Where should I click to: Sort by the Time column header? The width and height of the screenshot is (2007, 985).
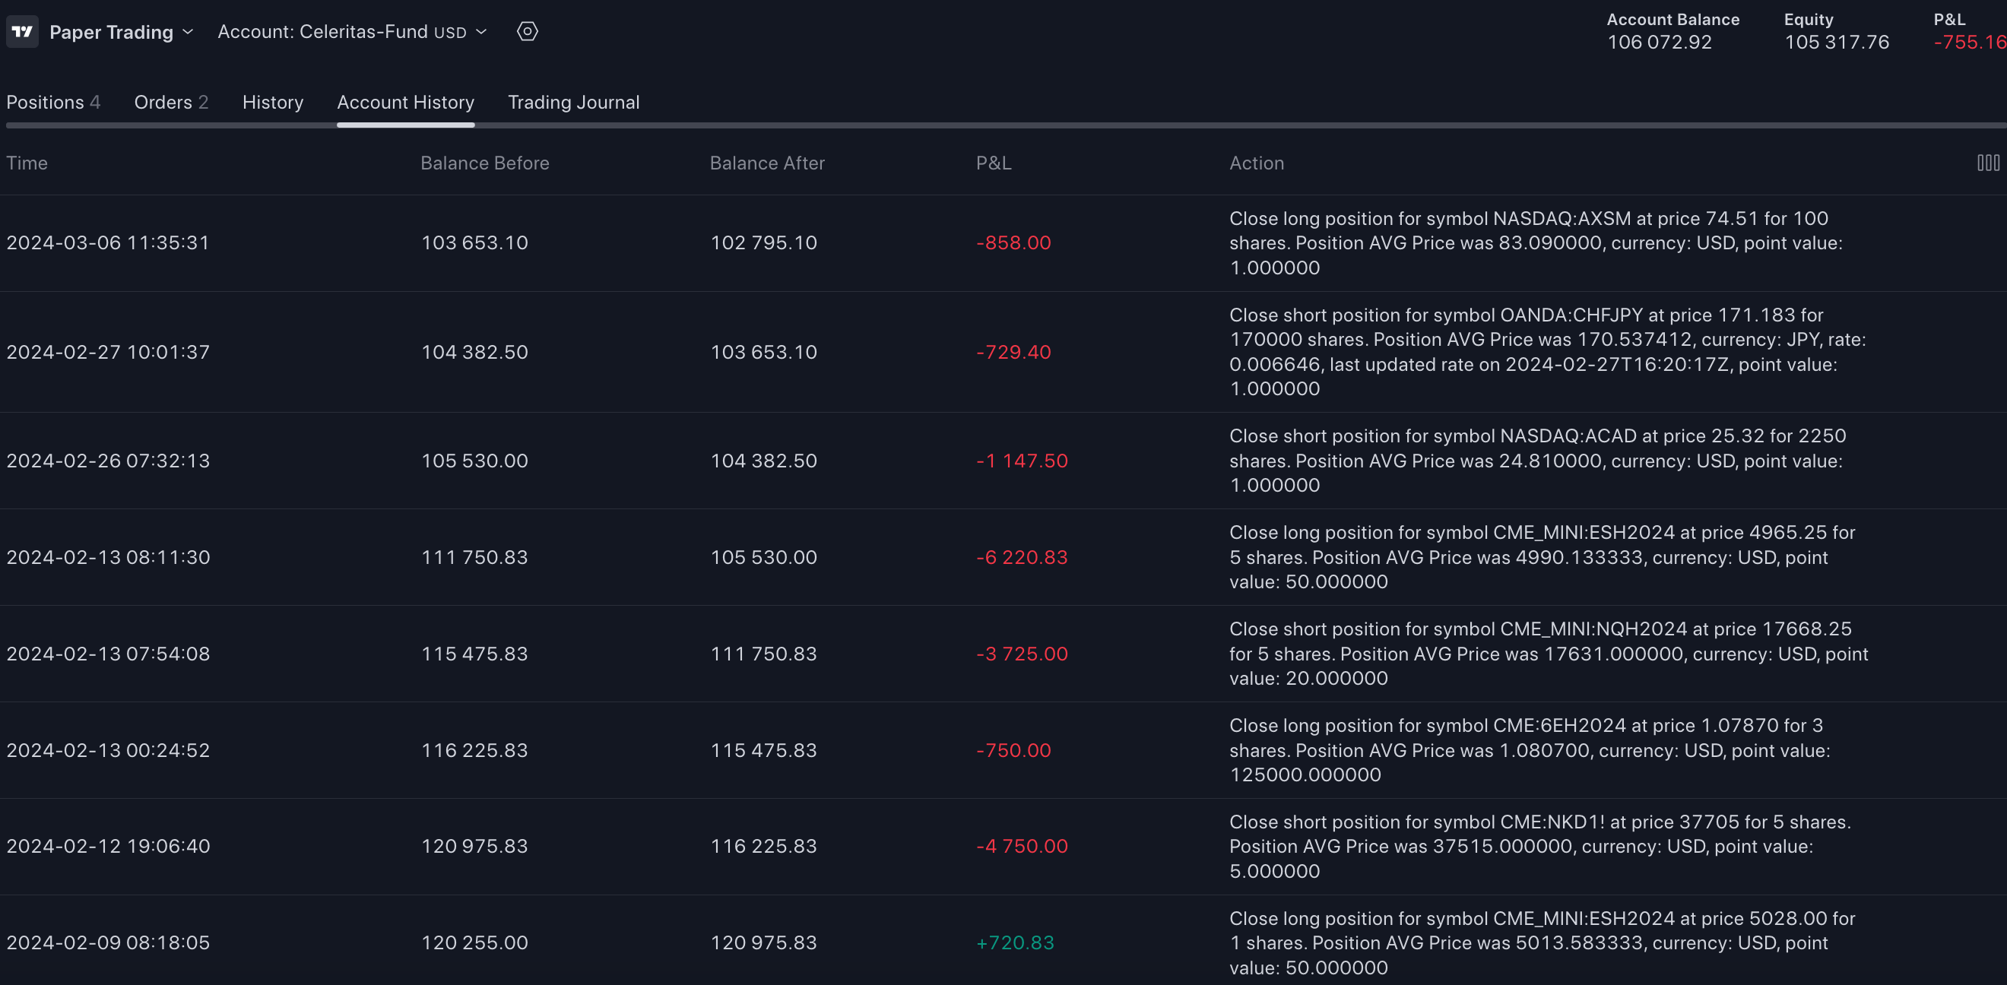coord(27,163)
